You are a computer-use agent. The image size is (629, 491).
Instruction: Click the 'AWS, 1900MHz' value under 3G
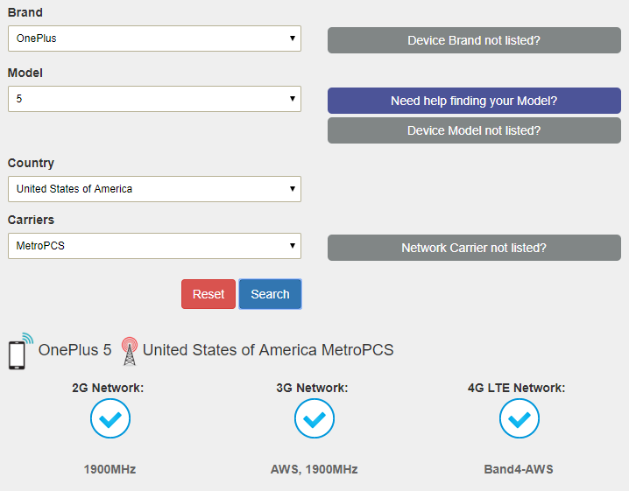pyautogui.click(x=314, y=469)
